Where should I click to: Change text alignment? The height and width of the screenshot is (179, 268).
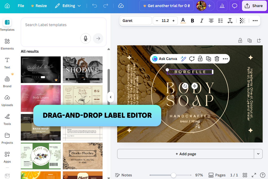(x=211, y=21)
